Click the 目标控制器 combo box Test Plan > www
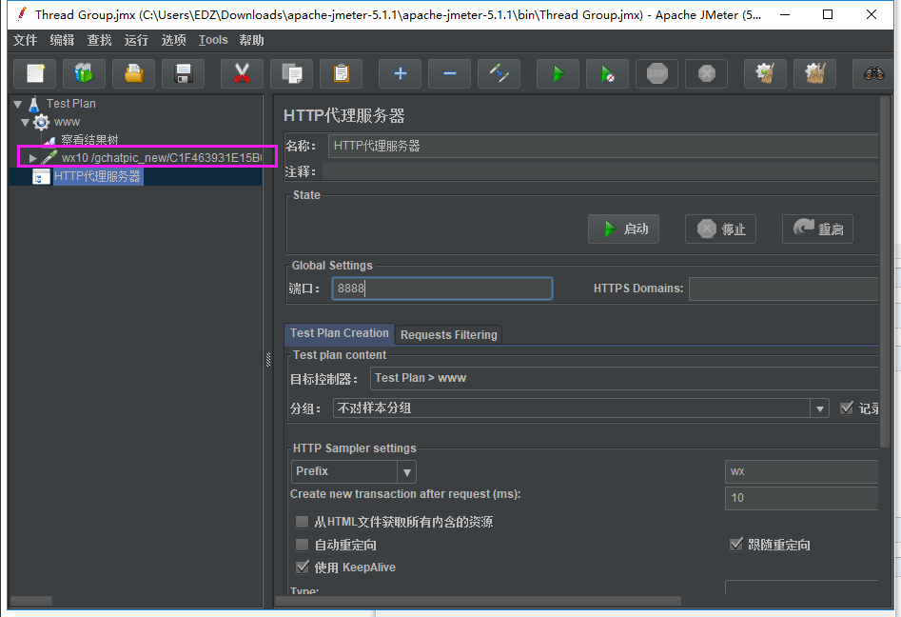 coord(624,378)
